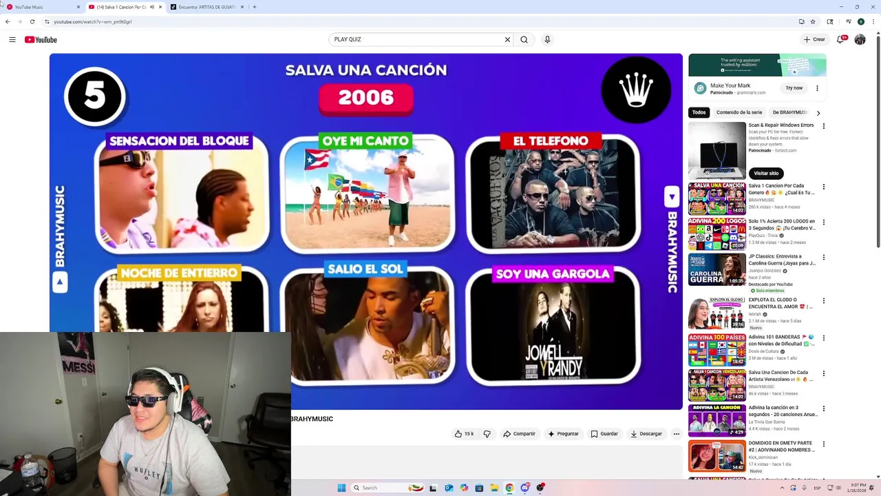Open Discord from the taskbar
881x496 pixels.
[525, 488]
